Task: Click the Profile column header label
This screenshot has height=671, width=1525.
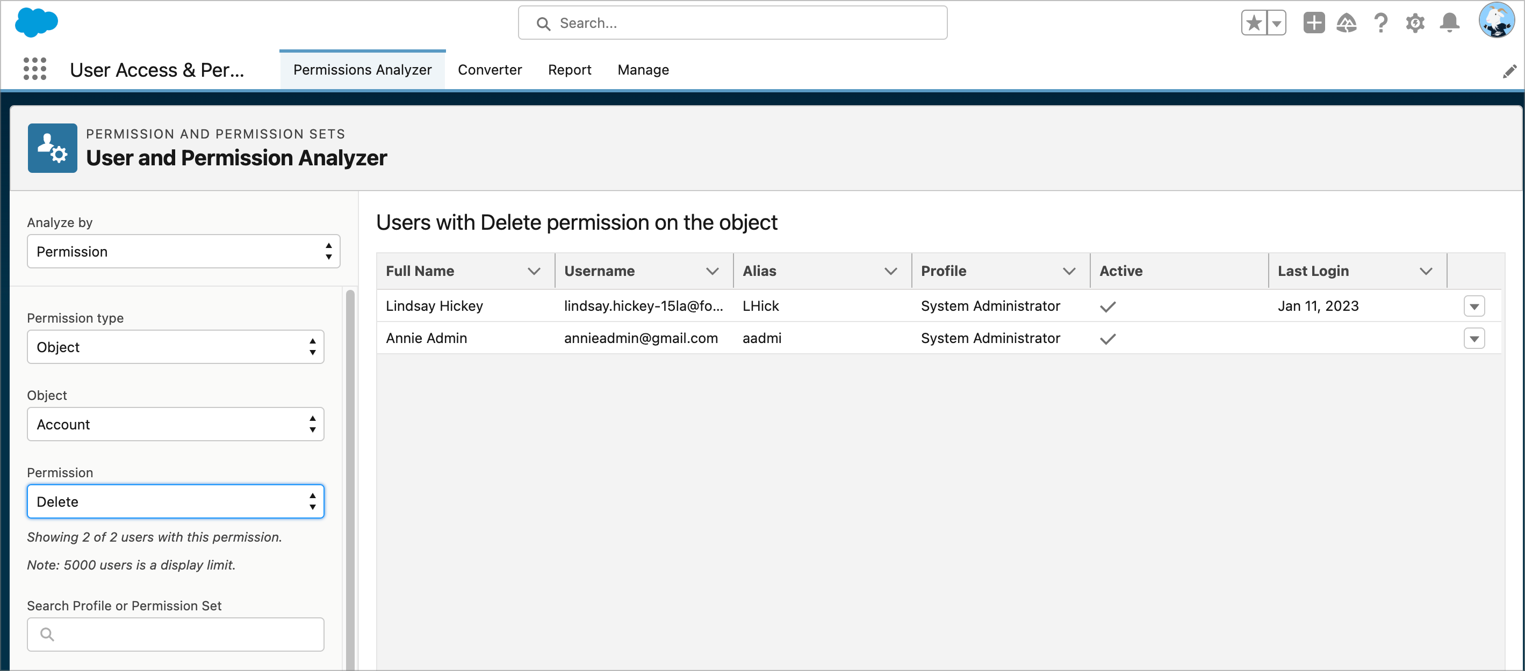Action: [x=943, y=272]
